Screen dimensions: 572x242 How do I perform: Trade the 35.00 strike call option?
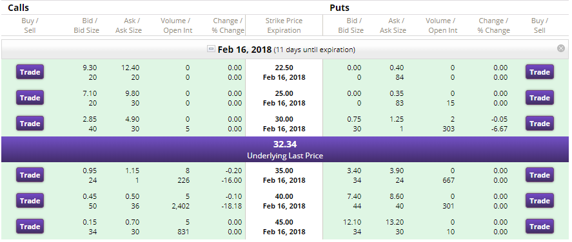click(30, 175)
